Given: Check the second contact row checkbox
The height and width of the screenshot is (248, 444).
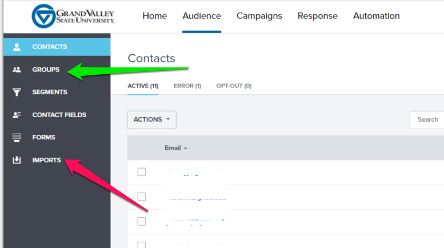Looking at the screenshot, I should pyautogui.click(x=142, y=197).
